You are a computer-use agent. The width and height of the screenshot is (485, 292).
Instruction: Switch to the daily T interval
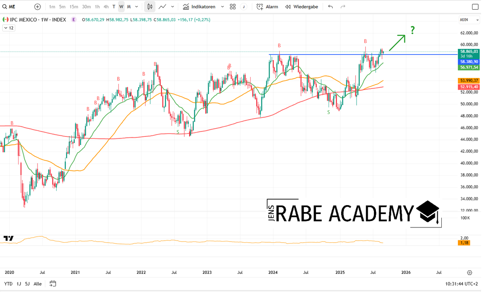114,6
